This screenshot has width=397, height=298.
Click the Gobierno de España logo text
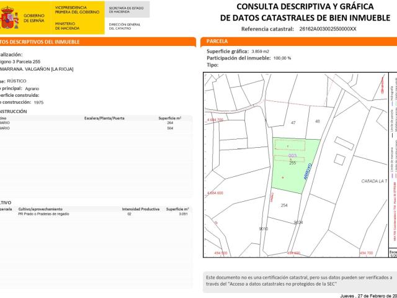(x=33, y=17)
